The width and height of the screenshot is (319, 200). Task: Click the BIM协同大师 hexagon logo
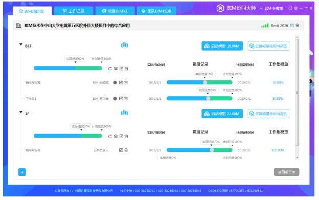(220, 8)
